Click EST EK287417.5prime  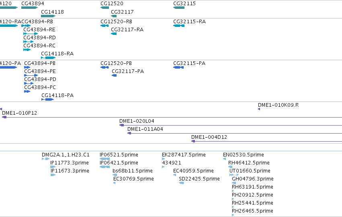[x=164, y=159]
